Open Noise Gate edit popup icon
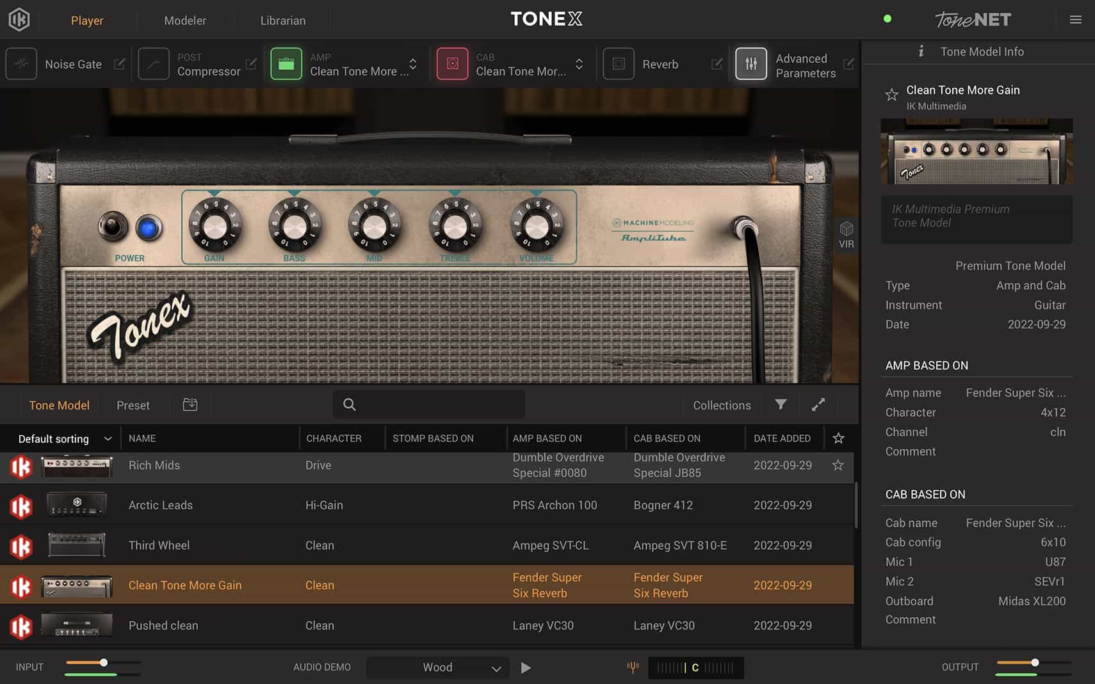 [119, 64]
